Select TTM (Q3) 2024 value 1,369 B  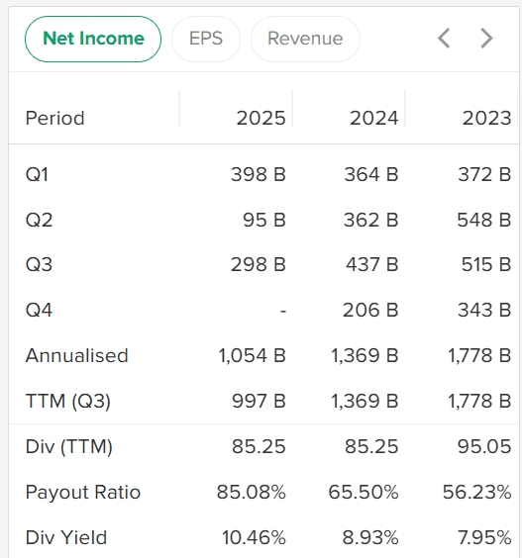(365, 401)
